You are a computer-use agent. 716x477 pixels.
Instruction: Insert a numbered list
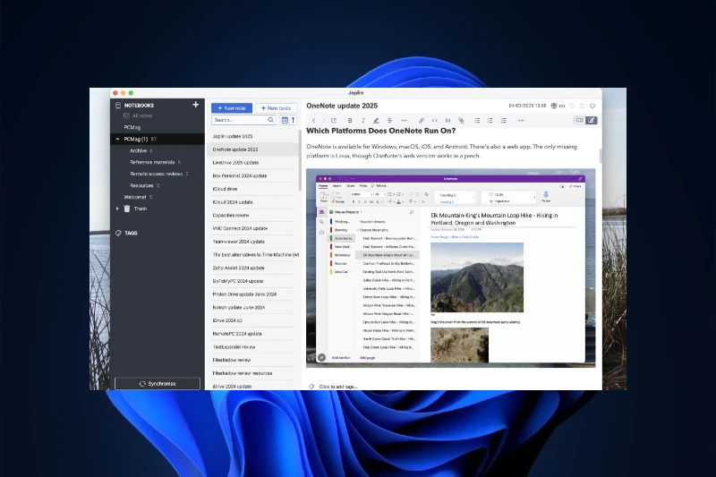point(490,121)
